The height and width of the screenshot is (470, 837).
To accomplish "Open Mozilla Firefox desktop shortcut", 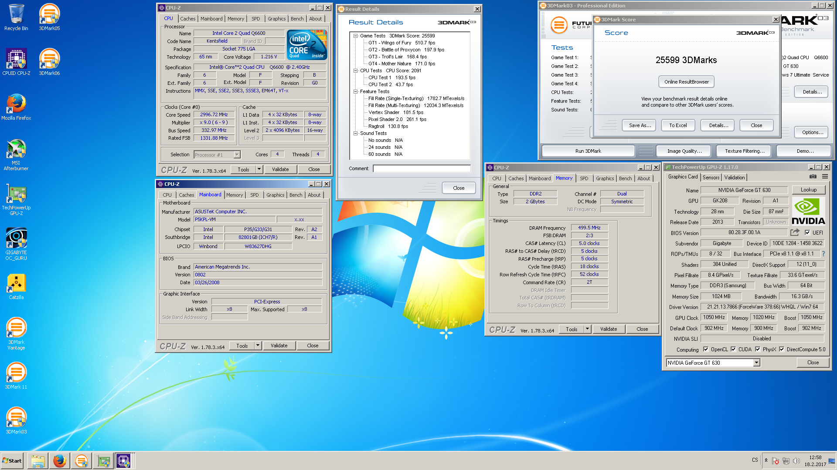I will (16, 107).
